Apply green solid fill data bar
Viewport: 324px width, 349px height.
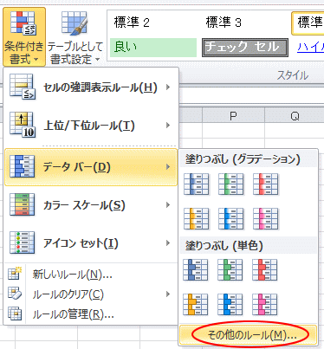[230, 270]
